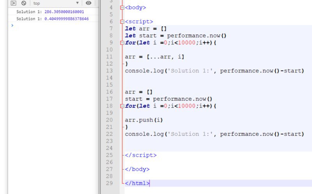Image resolution: width=312 pixels, height=194 pixels.
Task: Click the line 'arr = []' on line 16
Action: coord(139,92)
